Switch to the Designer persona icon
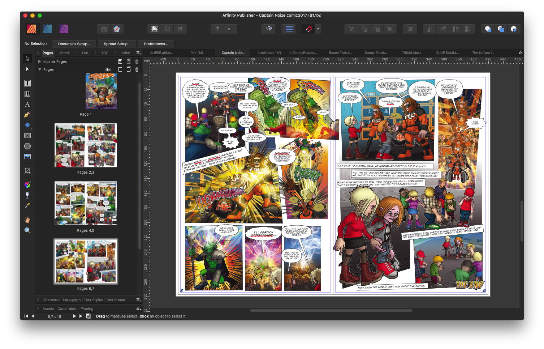 point(48,29)
